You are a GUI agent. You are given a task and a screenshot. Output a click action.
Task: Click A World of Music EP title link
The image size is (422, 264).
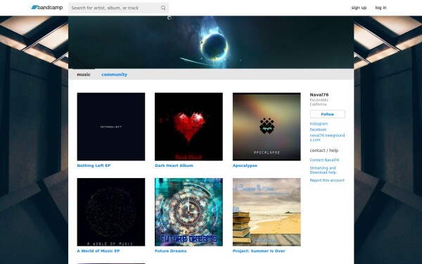[x=98, y=251]
